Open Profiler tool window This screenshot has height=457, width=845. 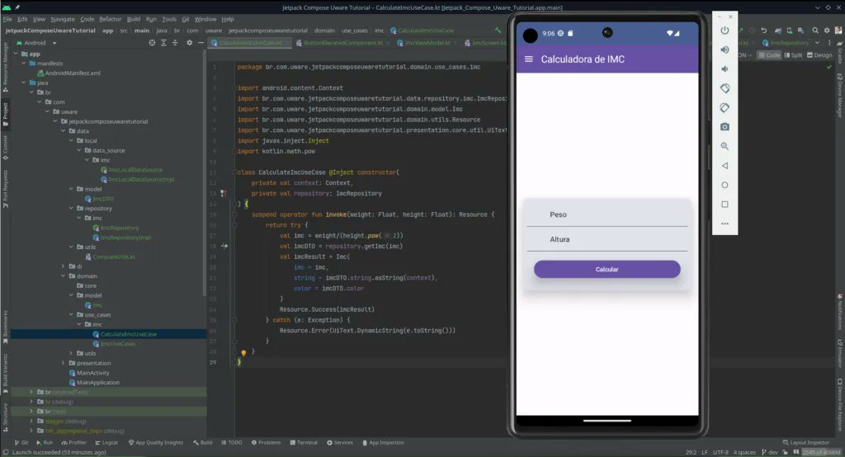[x=73, y=442]
